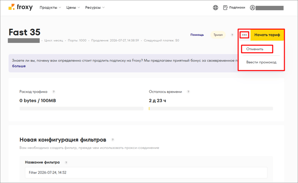Open the language globe icon

tap(215, 8)
